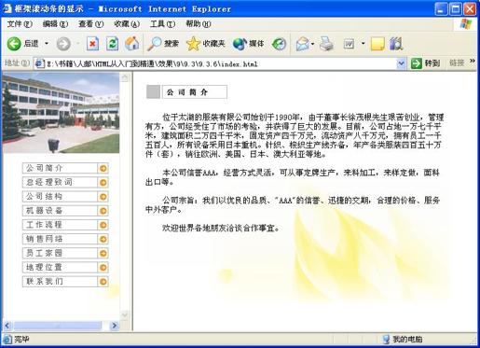Viewport: 480px width, 348px height.
Task: Open the Media globe toolbar icon
Action: click(240, 44)
